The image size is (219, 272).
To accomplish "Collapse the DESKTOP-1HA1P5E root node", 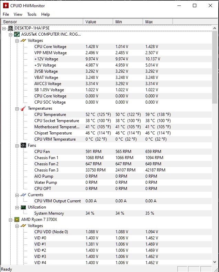I will click(x=4, y=28).
